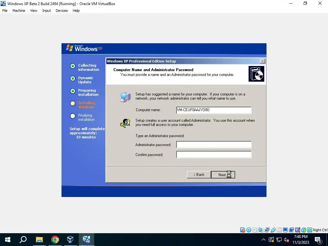This screenshot has height=246, width=328.
Task: Open the Input menu
Action: tap(46, 11)
